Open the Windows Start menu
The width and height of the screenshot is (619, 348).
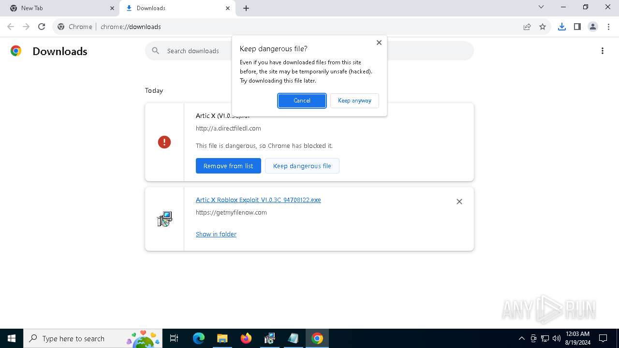click(12, 338)
